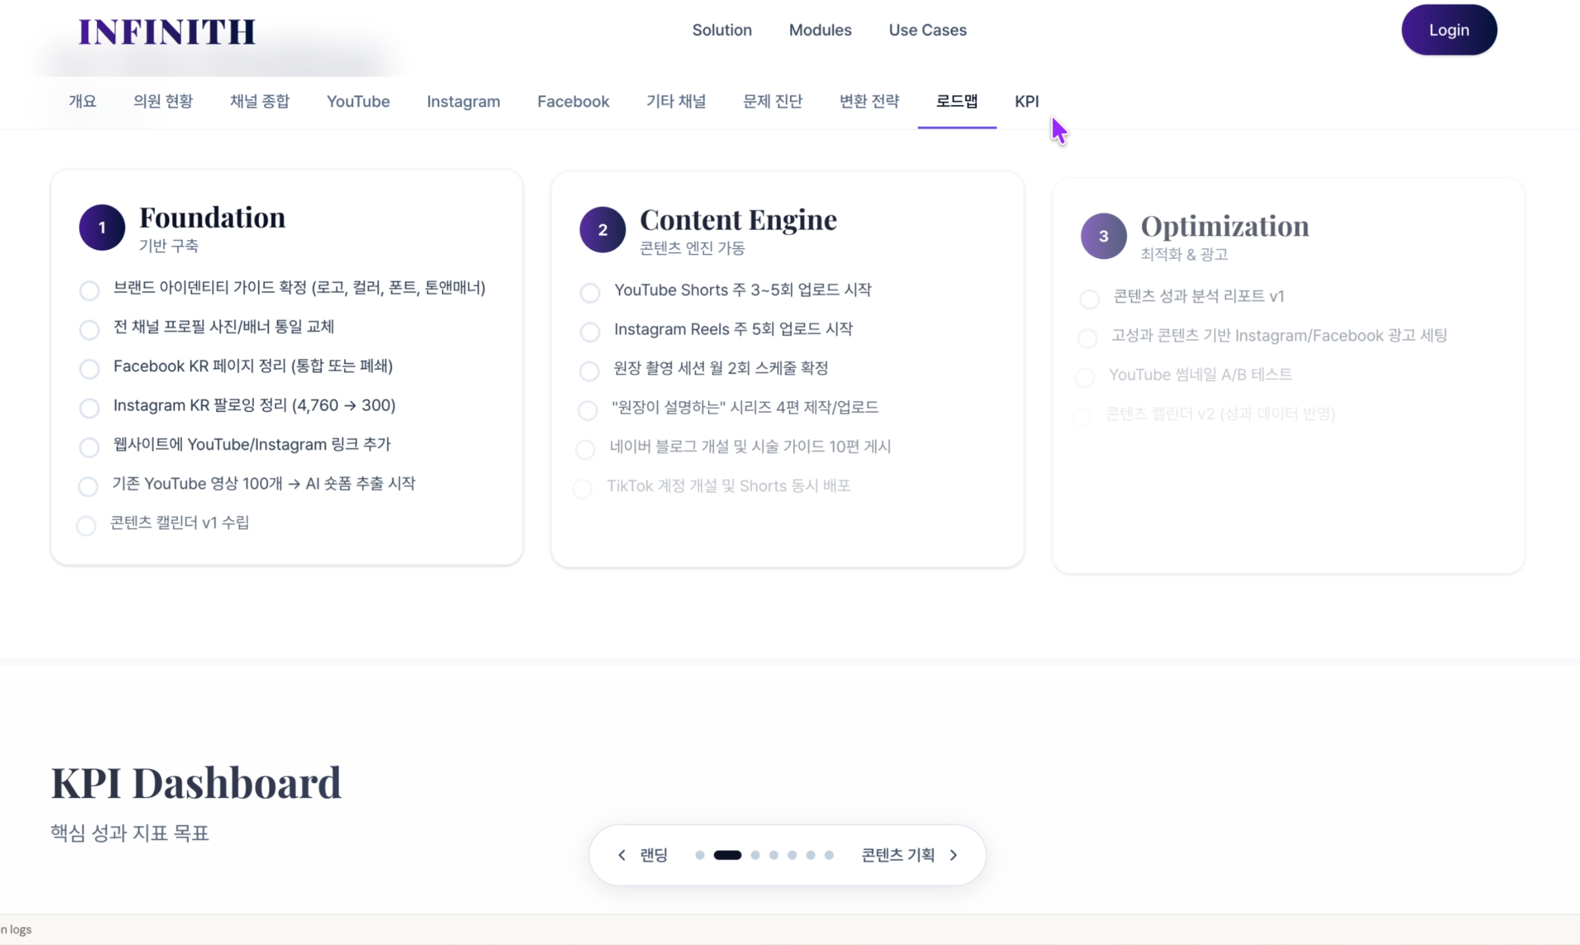
Task: Click the 콘텐츠 기획 next link
Action: pos(898,855)
